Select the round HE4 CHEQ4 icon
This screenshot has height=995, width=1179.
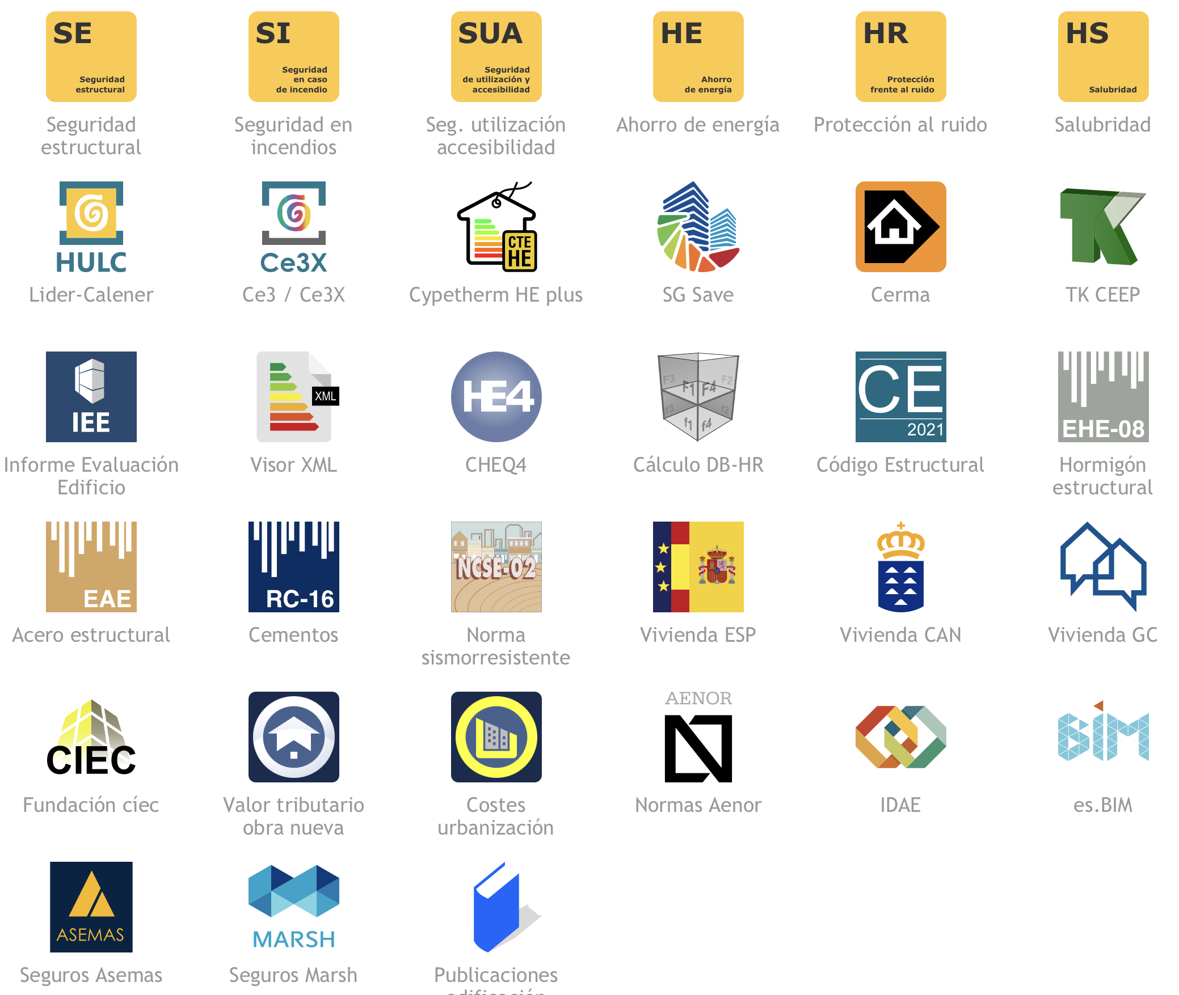pyautogui.click(x=496, y=397)
